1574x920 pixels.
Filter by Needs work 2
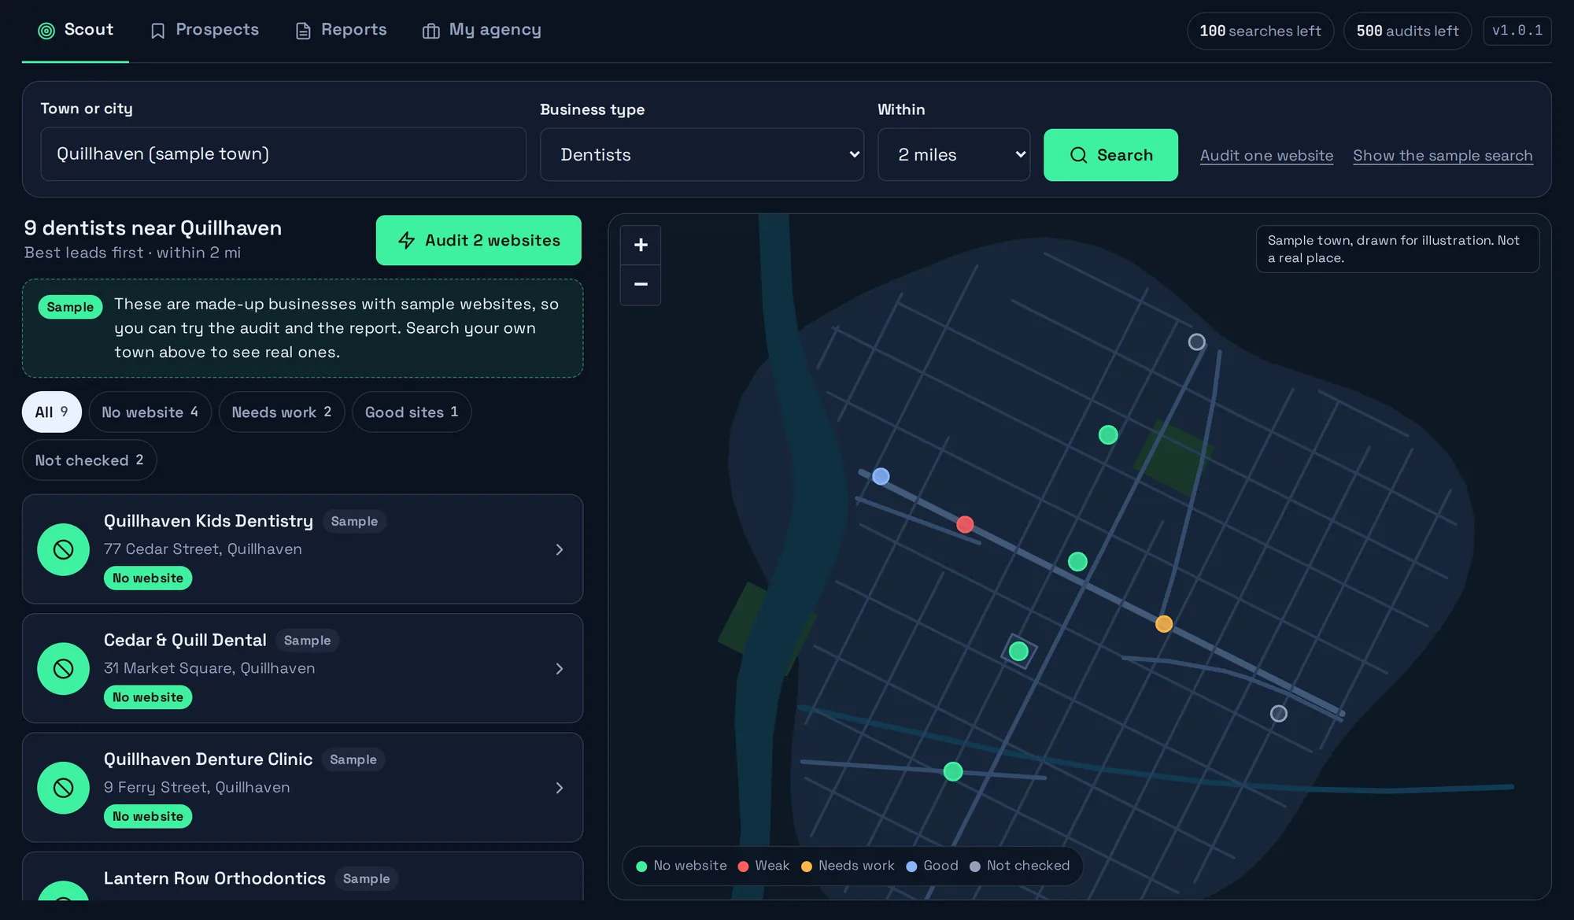[282, 412]
